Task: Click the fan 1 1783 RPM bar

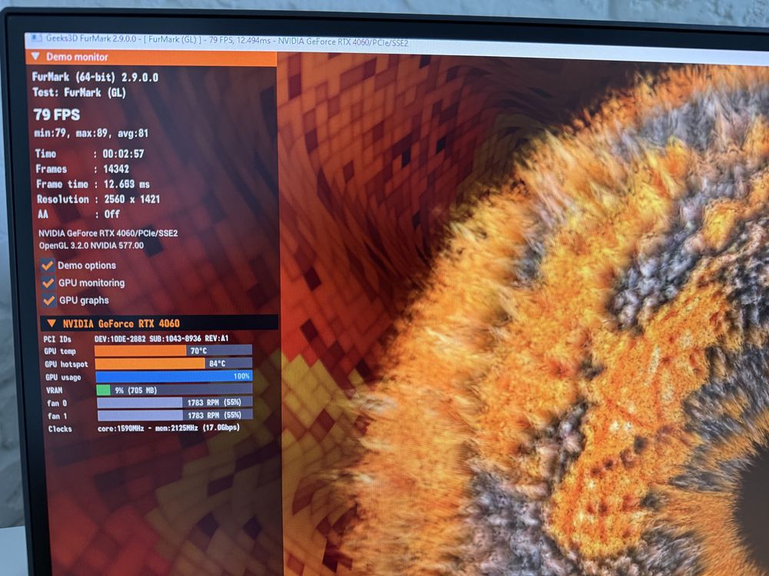Action: click(175, 415)
